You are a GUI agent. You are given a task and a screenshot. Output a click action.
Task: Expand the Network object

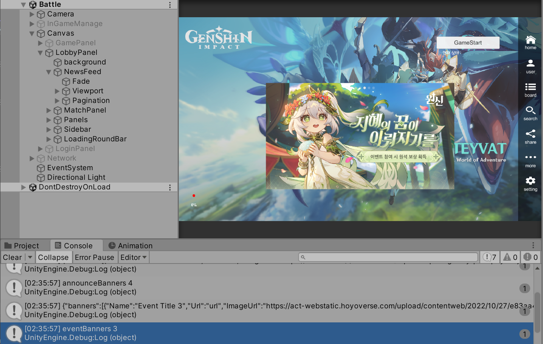coord(32,158)
